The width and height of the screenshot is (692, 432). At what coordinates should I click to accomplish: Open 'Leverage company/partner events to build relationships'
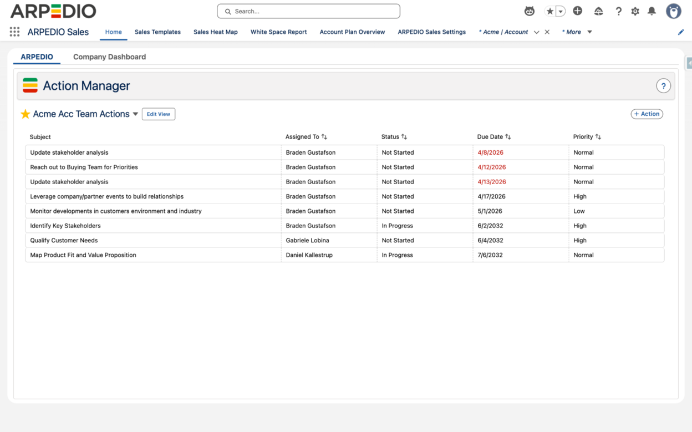tap(106, 196)
